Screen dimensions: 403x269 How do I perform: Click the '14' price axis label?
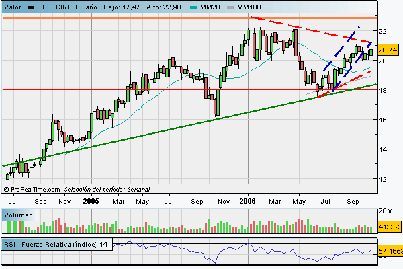(382, 149)
